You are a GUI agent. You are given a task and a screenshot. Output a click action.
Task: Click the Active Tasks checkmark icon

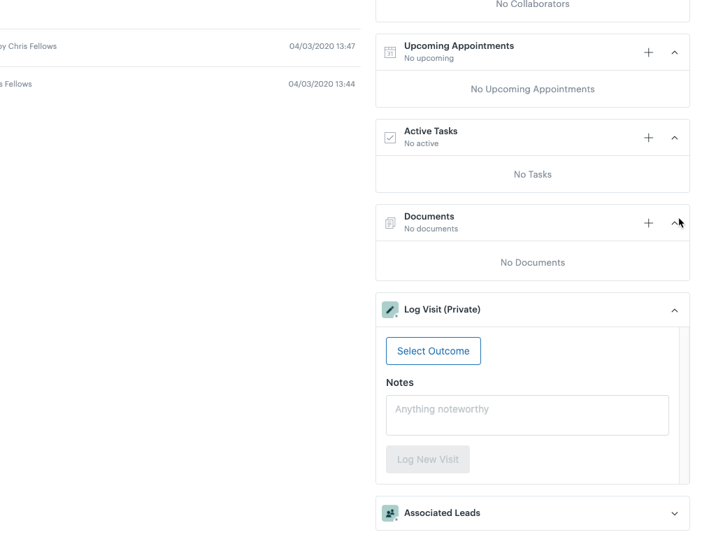click(x=390, y=137)
